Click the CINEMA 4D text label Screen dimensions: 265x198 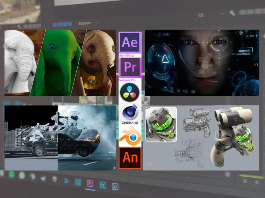click(130, 122)
